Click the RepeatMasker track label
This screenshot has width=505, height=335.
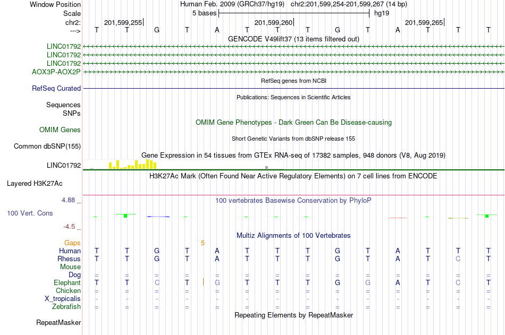click(x=58, y=322)
